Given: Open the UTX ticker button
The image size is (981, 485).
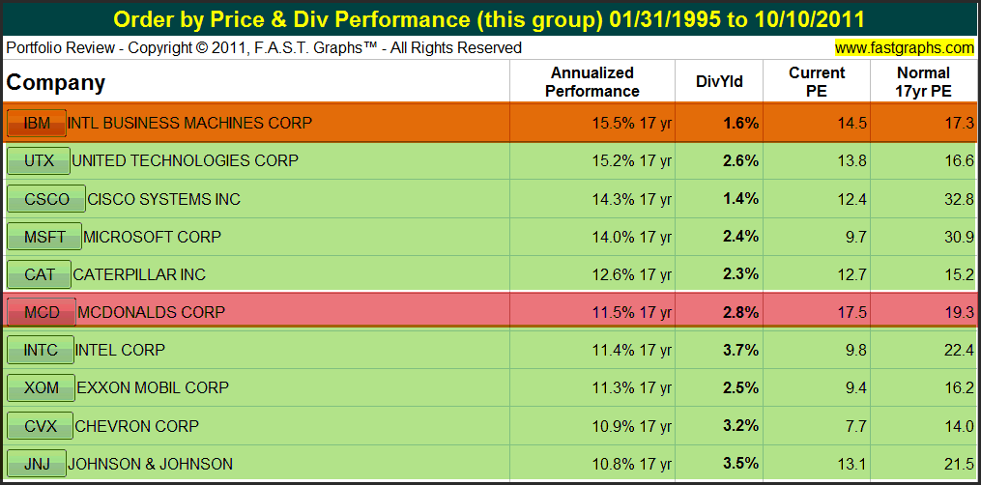Looking at the screenshot, I should click(x=38, y=161).
